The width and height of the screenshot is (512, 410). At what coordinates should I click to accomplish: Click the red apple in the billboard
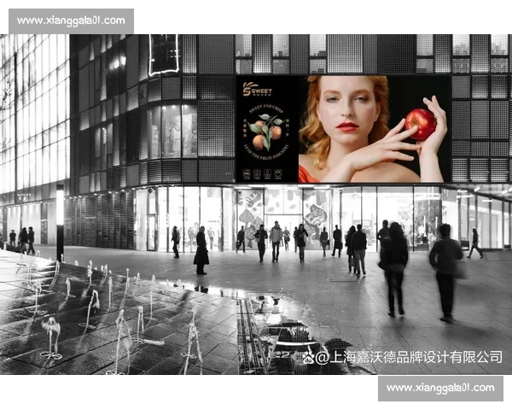(x=420, y=124)
